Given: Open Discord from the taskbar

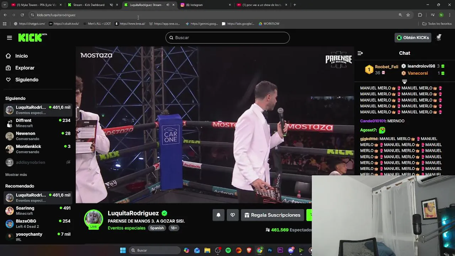Looking at the screenshot, I should click(x=291, y=250).
